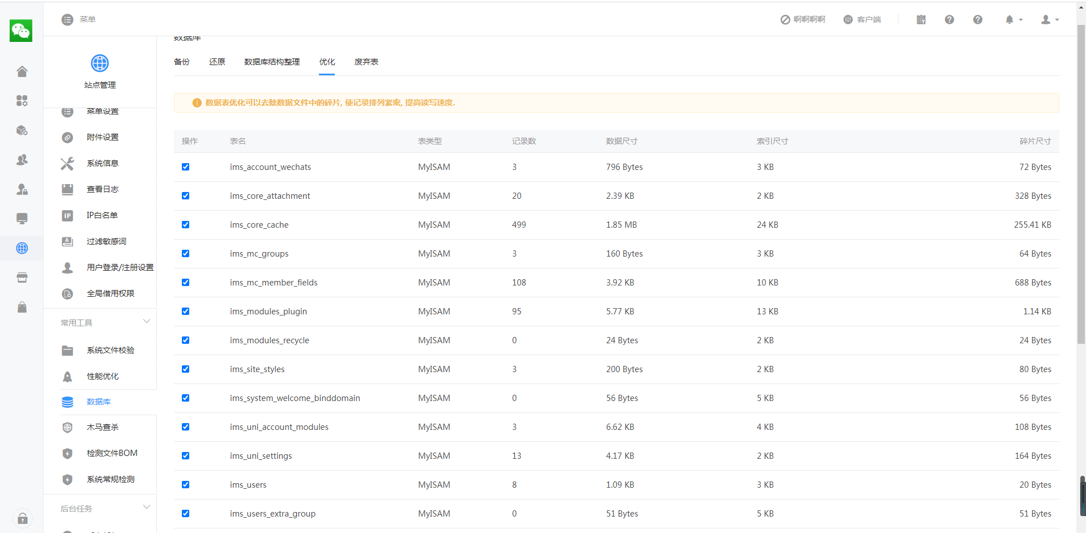Uncheck ims_core_attachment table checkbox
Screen dimensions: 1086x533
[x=185, y=196]
